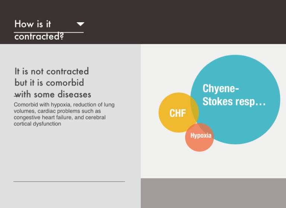Click the "Chyene-Stokes resp…" truncated label

point(234,95)
